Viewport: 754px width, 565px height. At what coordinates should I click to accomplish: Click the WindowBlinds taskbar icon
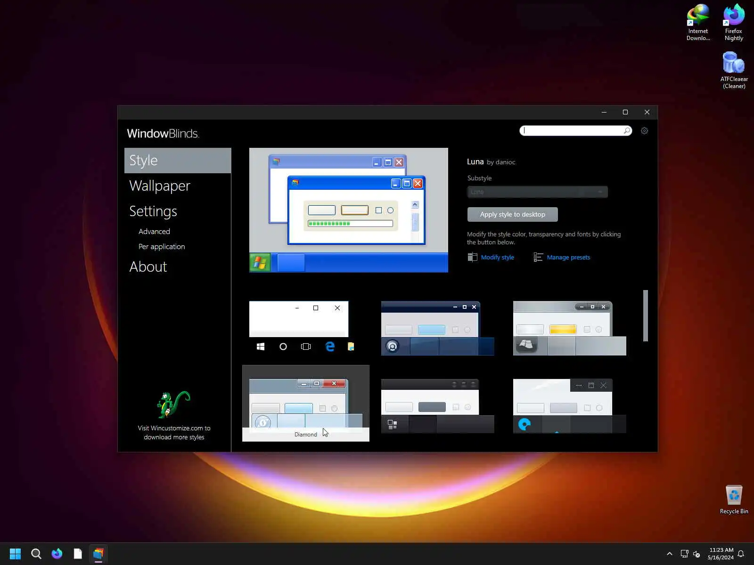[x=98, y=554]
